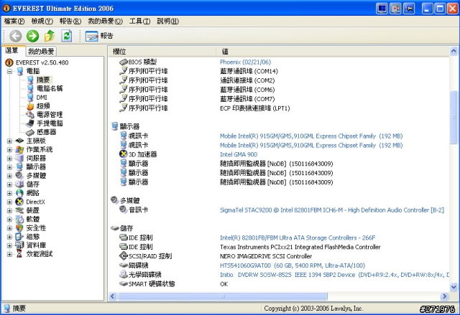Click the 效能測試 hourglass icon

tap(19, 254)
